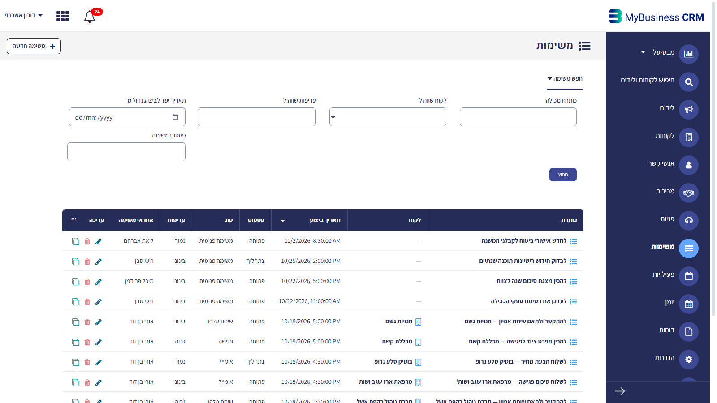Open the notifications bell icon
Viewport: 717px width, 403px height.
[90, 17]
